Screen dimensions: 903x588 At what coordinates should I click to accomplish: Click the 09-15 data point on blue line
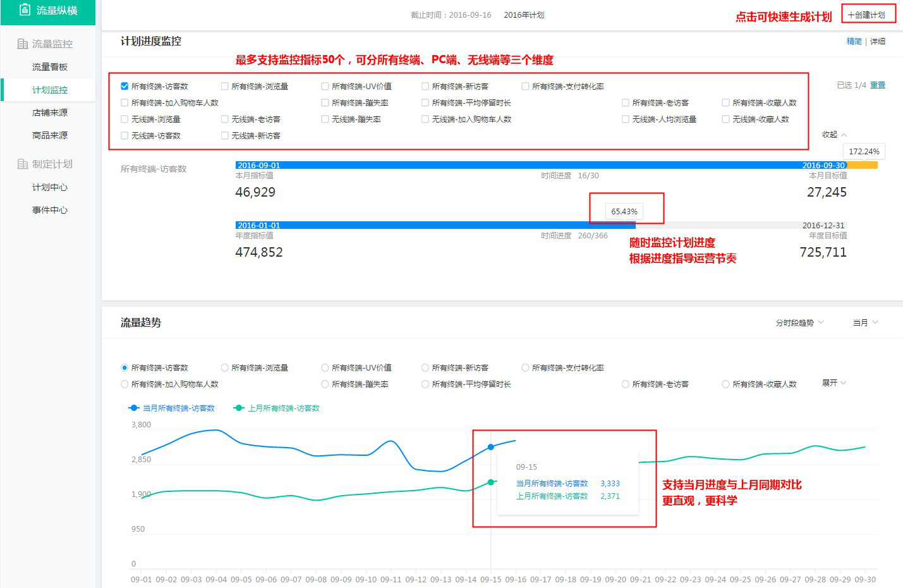pos(491,447)
